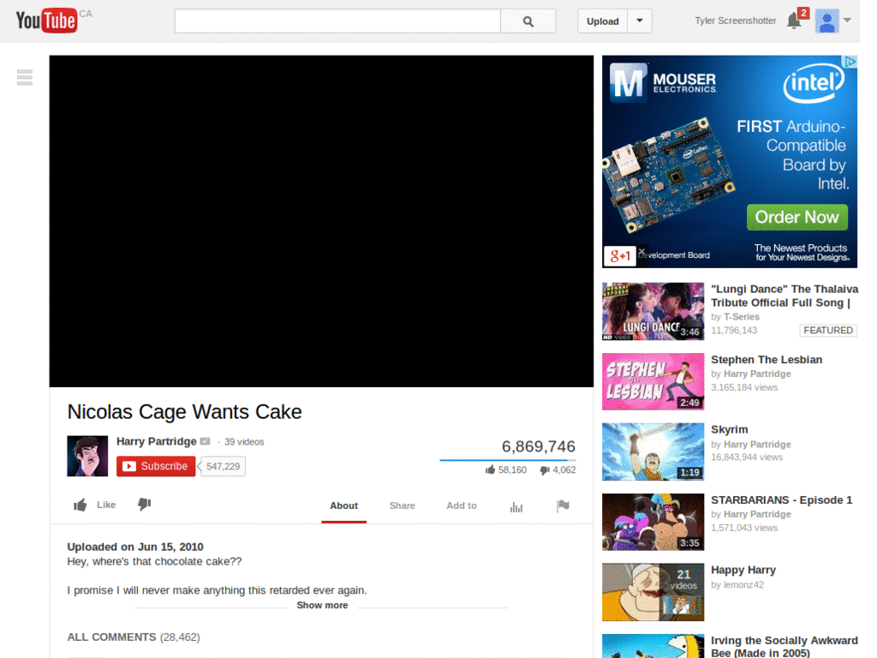This screenshot has width=877, height=658.
Task: Open Harry Partridge channel name under title
Action: pyautogui.click(x=156, y=441)
